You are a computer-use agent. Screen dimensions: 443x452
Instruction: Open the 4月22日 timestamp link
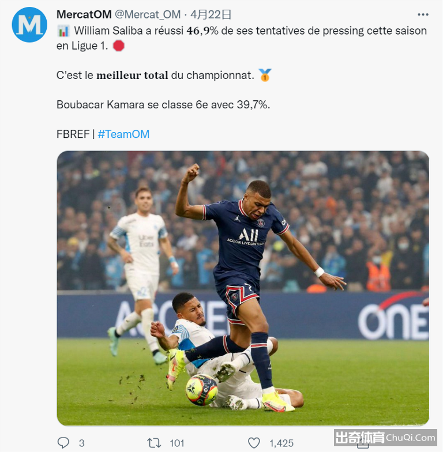[211, 14]
